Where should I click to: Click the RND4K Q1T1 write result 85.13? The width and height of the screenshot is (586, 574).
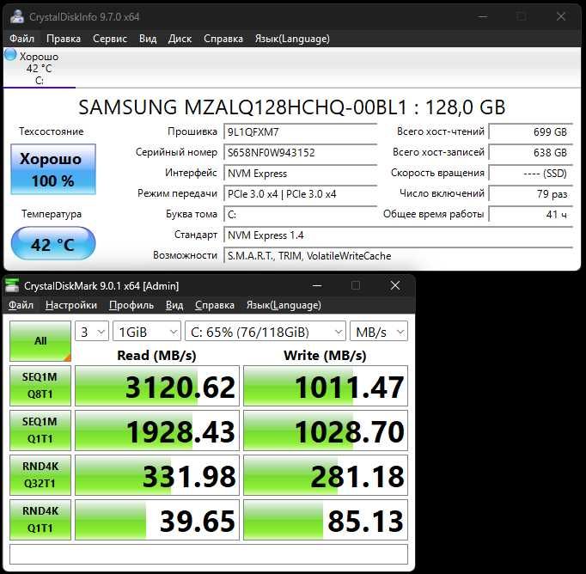pos(326,520)
